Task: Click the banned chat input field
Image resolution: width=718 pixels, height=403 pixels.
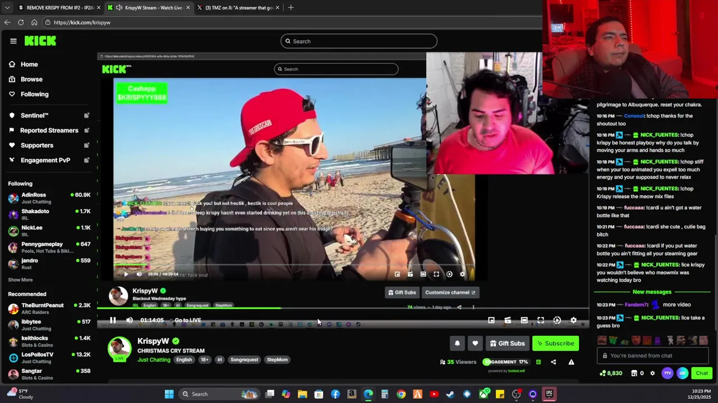Action: (x=653, y=355)
